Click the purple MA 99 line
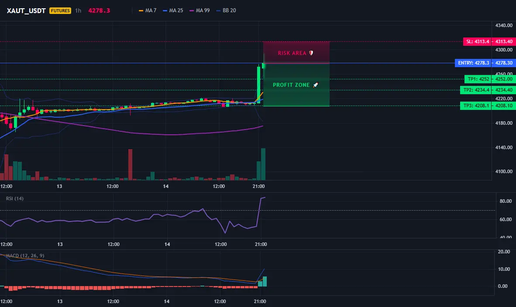 [x=132, y=132]
